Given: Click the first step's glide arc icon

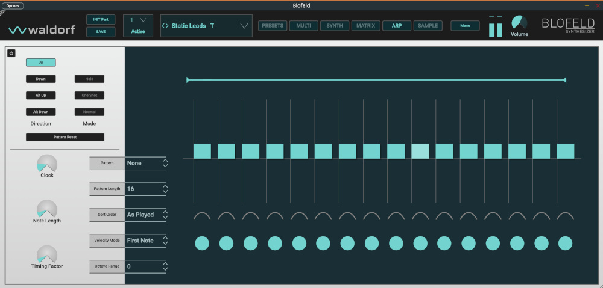Looking at the screenshot, I should tap(202, 215).
